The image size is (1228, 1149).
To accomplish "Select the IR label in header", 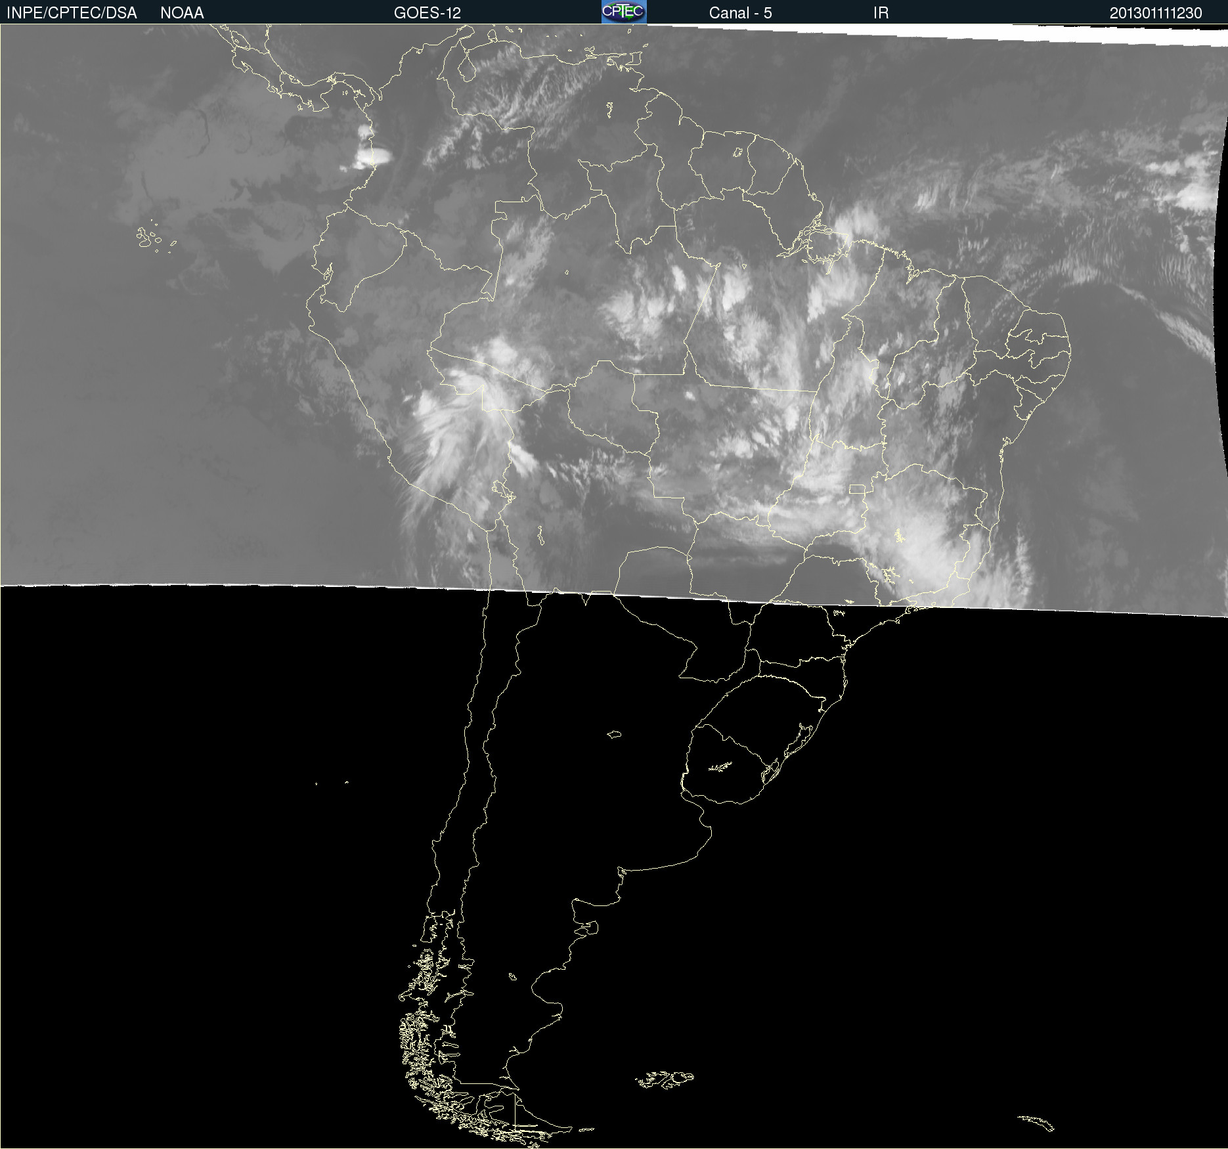I will coord(881,13).
